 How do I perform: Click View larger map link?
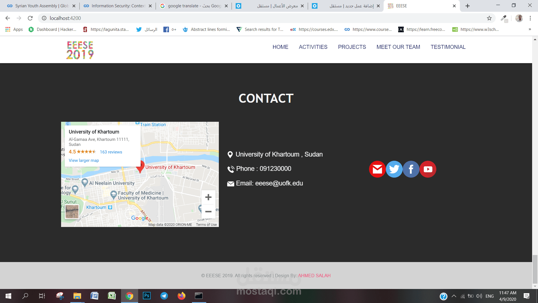pyautogui.click(x=84, y=160)
